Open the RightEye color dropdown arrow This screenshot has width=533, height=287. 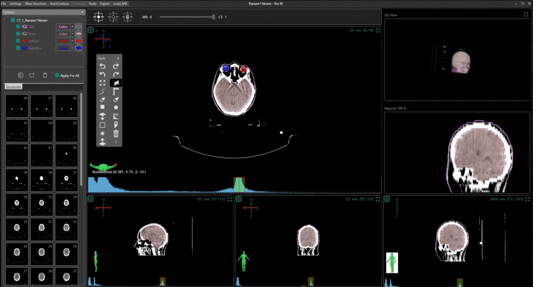pyautogui.click(x=72, y=48)
